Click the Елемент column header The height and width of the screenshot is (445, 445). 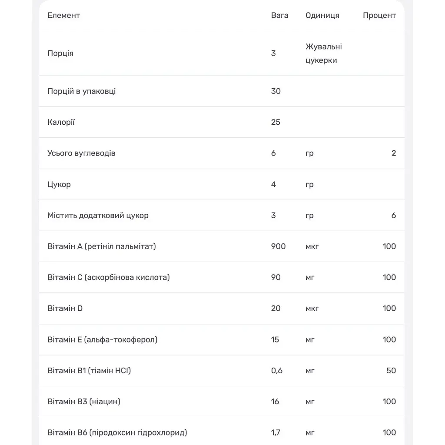click(63, 15)
